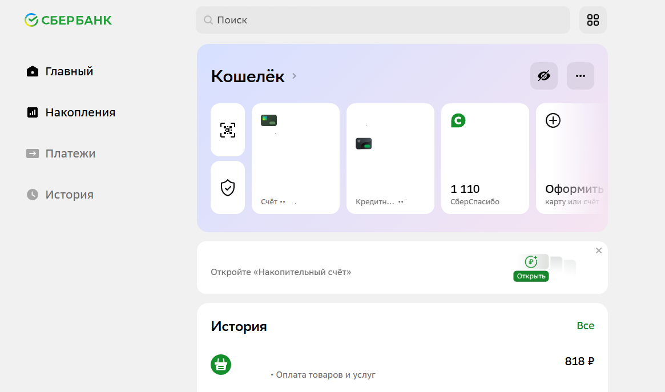
Task: Click the arrow icon beside Платежи
Action: tap(32, 153)
